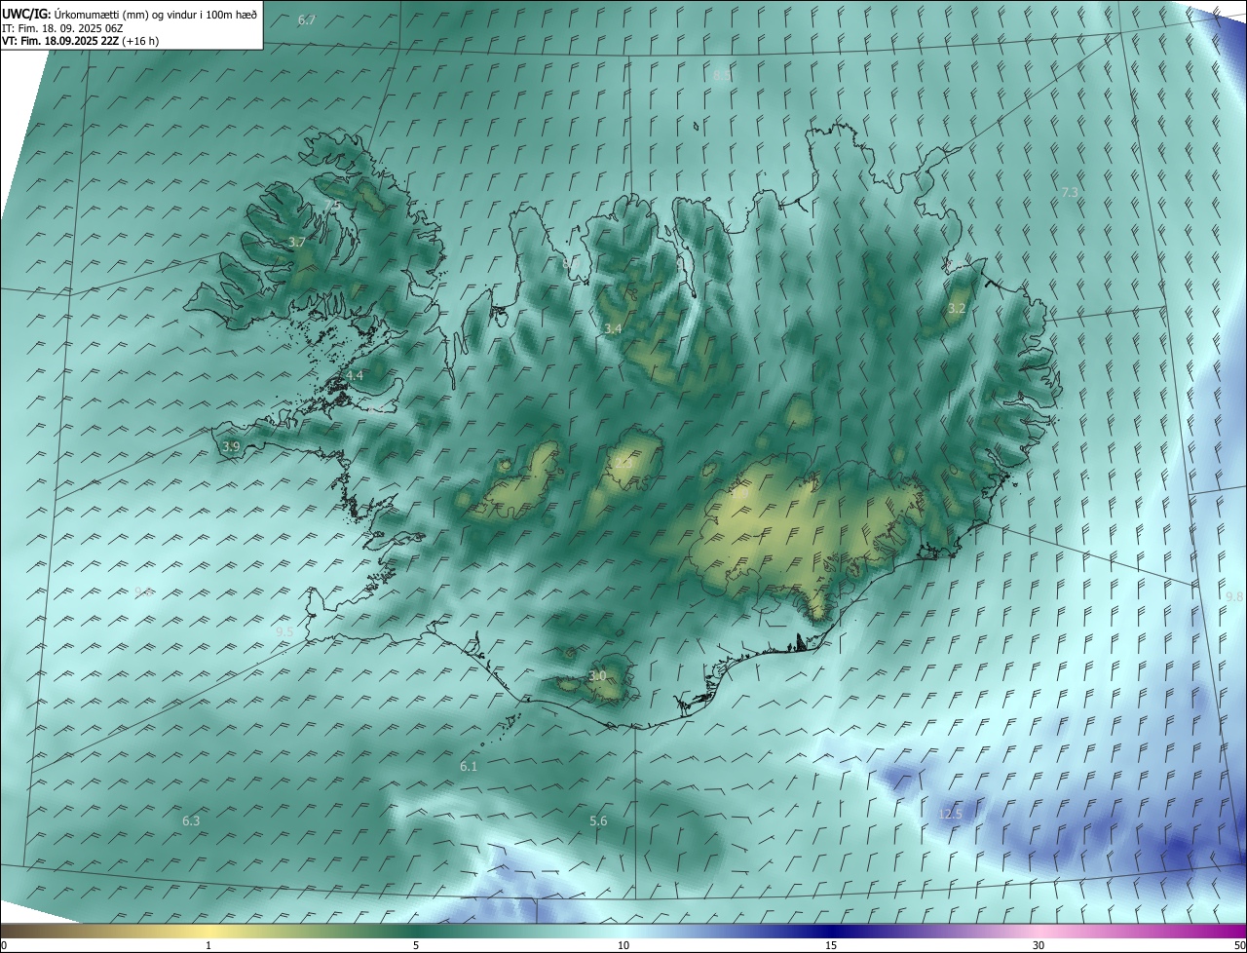Click the 3.9 value label on the western peninsula
Viewport: 1247px width, 953px height.
[231, 446]
